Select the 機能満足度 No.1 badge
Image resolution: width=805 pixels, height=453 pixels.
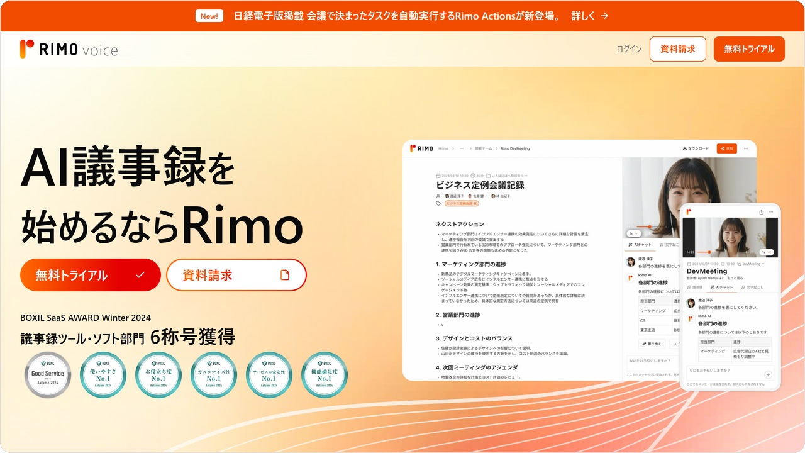[x=325, y=375]
